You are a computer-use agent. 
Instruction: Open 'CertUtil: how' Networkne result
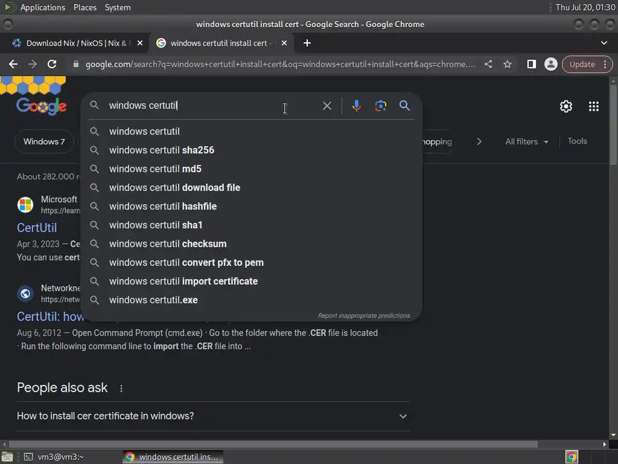click(x=50, y=317)
